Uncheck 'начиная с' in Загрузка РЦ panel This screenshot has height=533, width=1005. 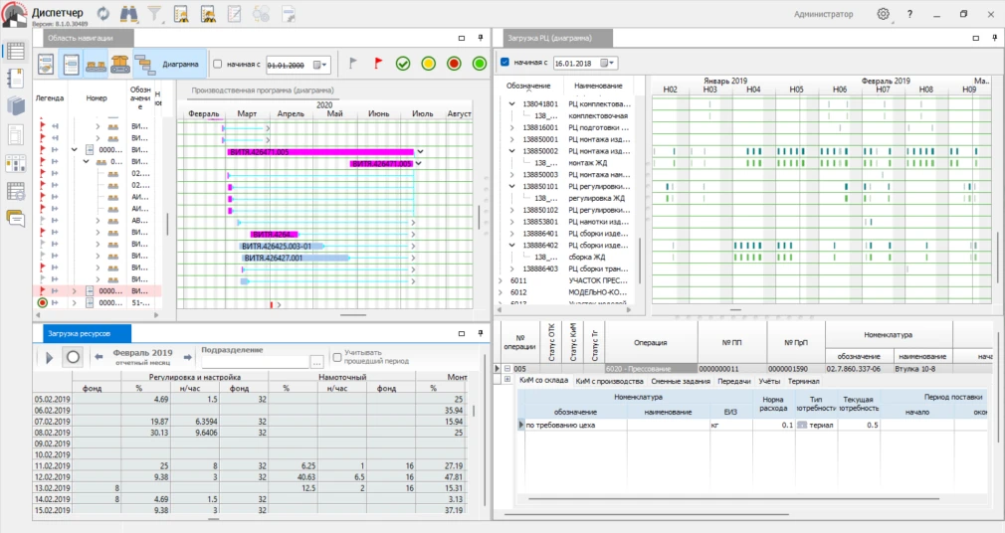click(505, 63)
